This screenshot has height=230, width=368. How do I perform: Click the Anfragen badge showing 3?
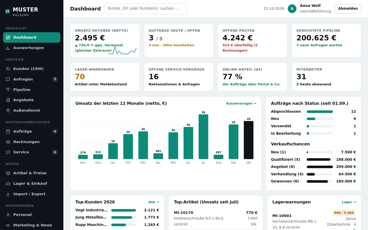(x=55, y=79)
